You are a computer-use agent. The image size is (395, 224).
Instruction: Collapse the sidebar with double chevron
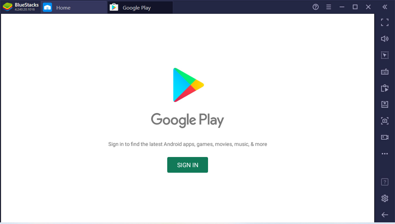pyautogui.click(x=384, y=7)
